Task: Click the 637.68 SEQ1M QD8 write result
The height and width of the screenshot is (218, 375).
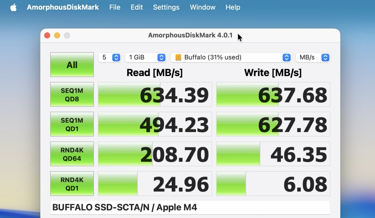Action: tap(273, 94)
